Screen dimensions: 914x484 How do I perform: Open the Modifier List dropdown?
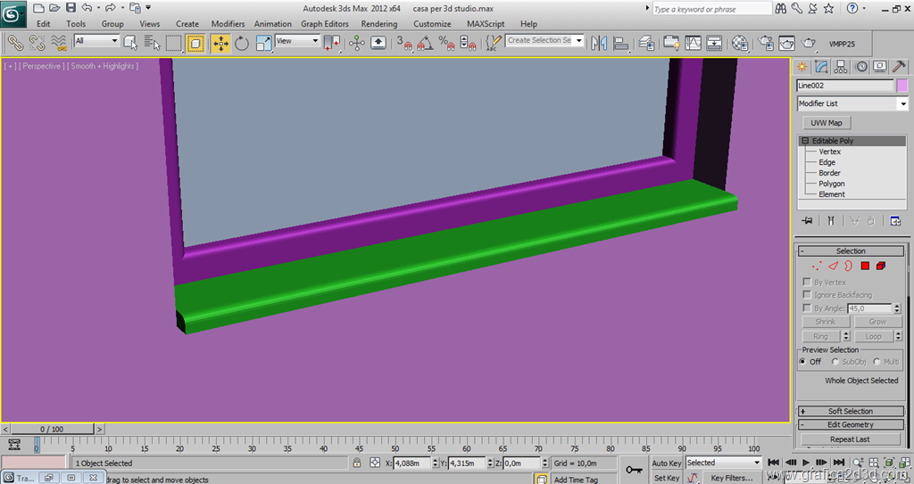(x=902, y=104)
